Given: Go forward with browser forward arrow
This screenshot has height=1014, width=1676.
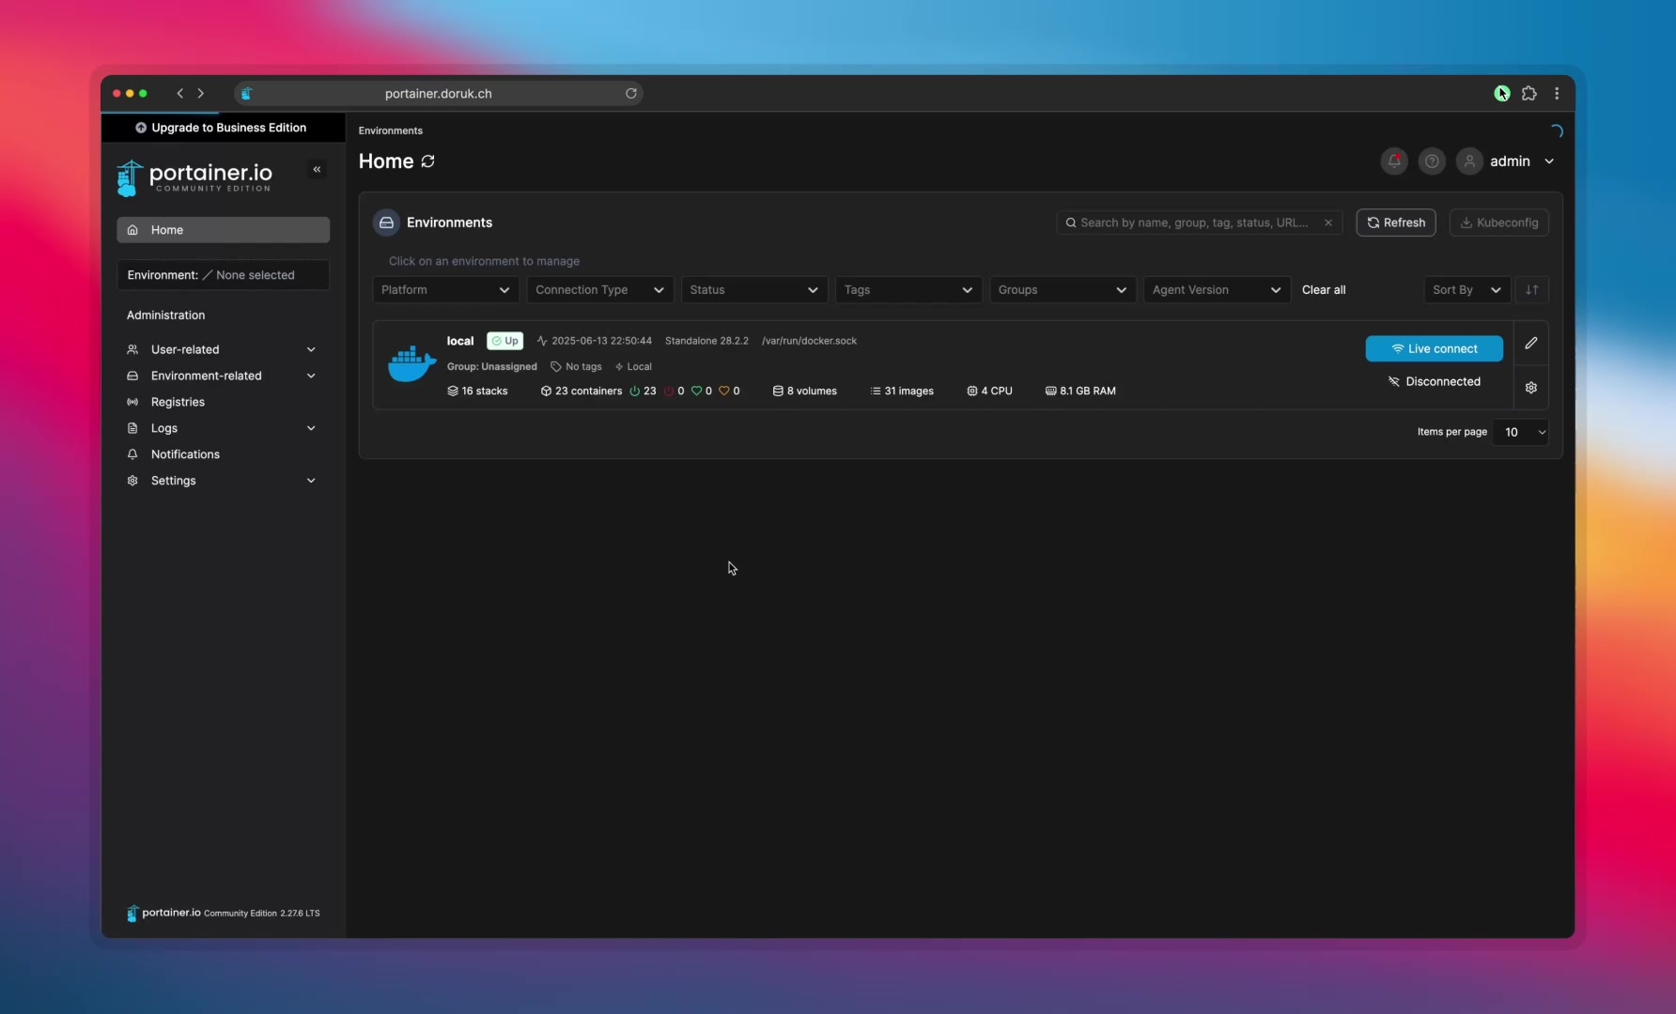Looking at the screenshot, I should pos(200,93).
